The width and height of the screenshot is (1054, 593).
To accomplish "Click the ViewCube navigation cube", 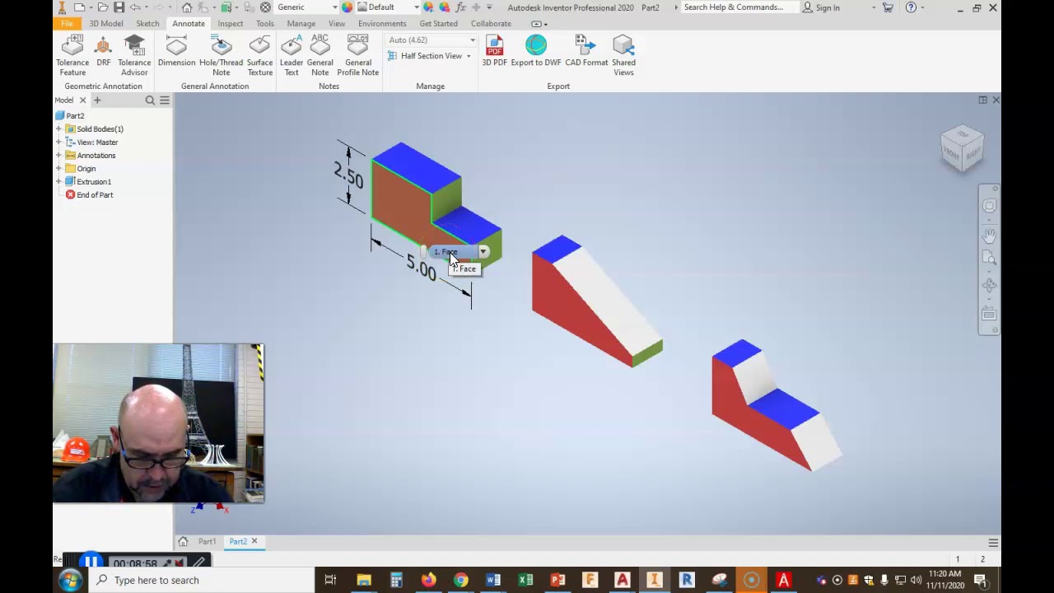I will (x=962, y=148).
